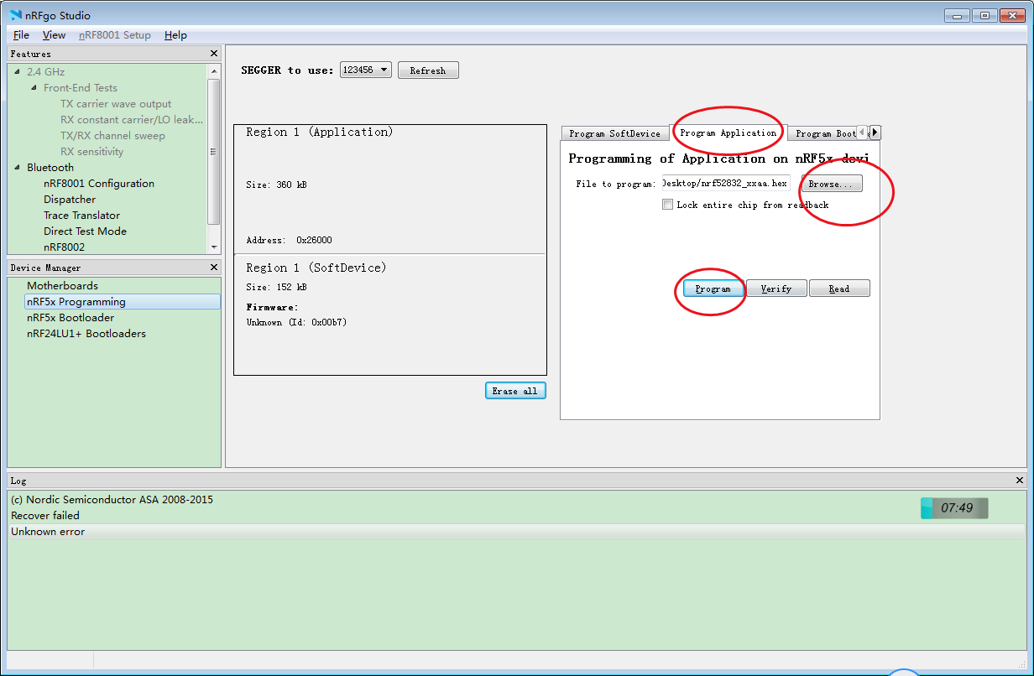This screenshot has height=676, width=1034.
Task: Select Dispatcher in Features tree
Action: (70, 200)
